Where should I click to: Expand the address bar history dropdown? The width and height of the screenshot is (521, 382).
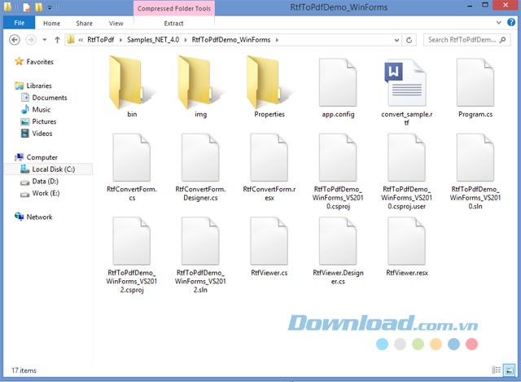[396, 40]
